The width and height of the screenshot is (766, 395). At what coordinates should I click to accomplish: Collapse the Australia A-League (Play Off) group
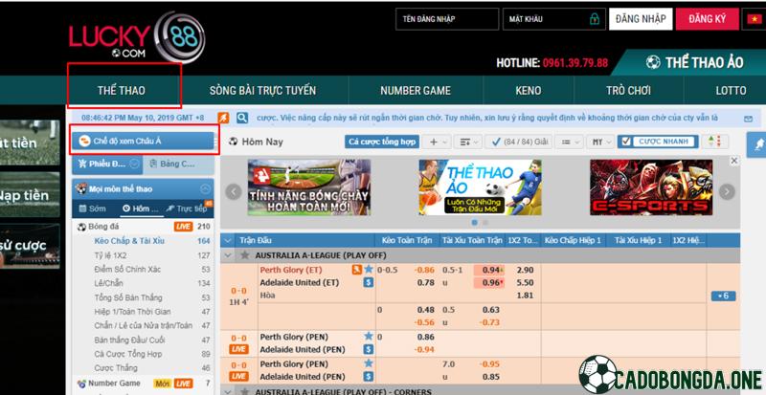point(228,255)
